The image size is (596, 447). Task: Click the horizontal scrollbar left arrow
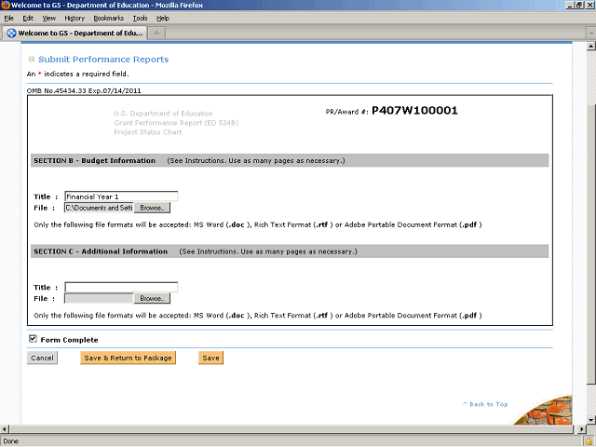click(x=4, y=429)
